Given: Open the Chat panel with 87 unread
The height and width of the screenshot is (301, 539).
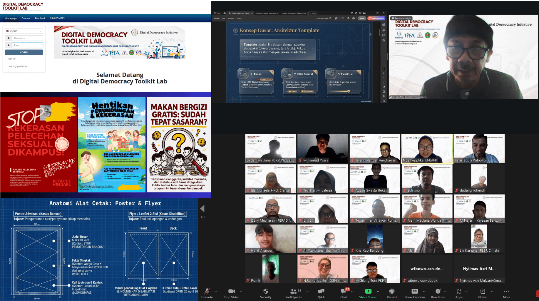Looking at the screenshot, I should (x=343, y=291).
